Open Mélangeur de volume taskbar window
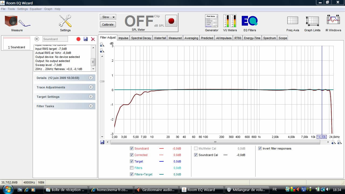Viewport: 345px width, 194px height. coord(247,190)
